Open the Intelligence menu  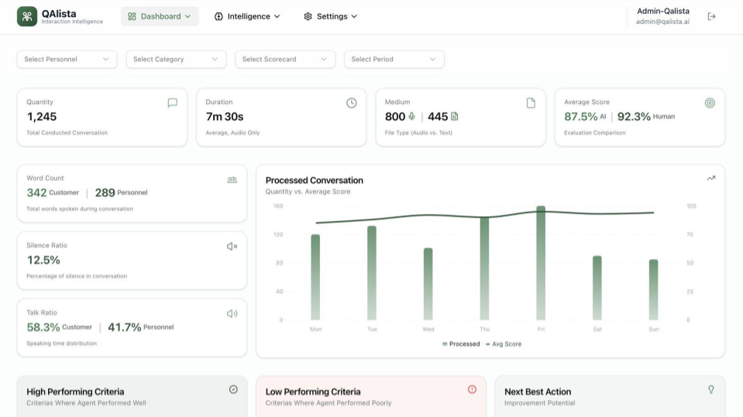247,16
